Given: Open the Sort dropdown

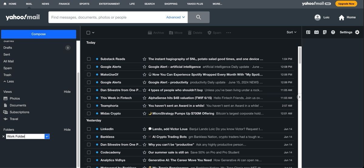Looking at the screenshot, I should point(292,32).
